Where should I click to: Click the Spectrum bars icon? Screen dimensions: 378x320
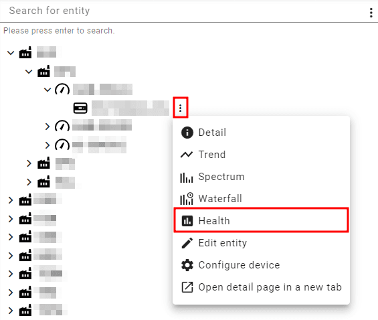pyautogui.click(x=187, y=177)
